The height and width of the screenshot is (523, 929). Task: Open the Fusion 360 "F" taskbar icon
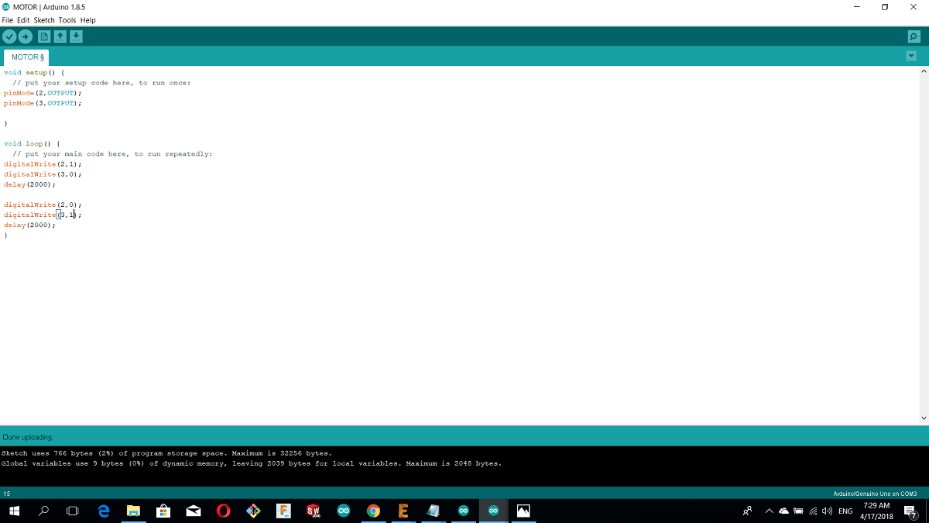[x=283, y=511]
